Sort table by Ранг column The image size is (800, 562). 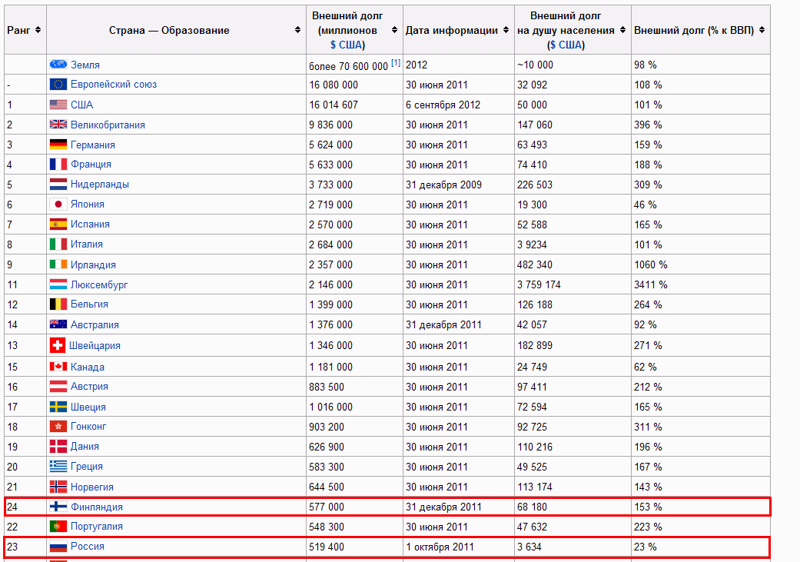(x=38, y=30)
